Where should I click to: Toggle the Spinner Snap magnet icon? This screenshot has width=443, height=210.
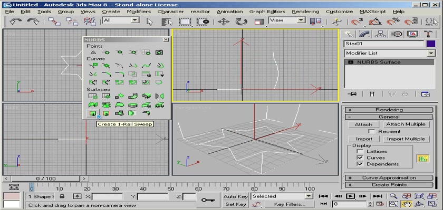410,22
